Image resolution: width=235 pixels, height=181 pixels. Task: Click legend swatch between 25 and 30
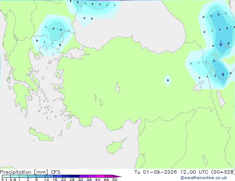coord(75,176)
